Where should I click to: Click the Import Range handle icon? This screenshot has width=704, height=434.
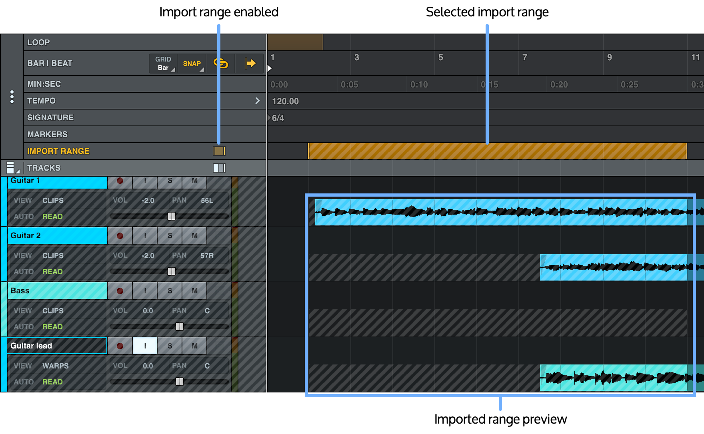point(219,151)
